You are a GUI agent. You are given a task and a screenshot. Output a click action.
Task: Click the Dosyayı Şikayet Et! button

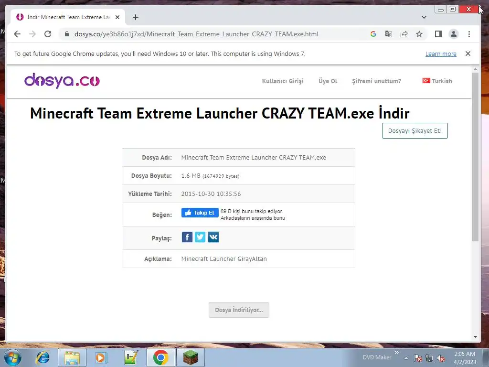point(415,131)
